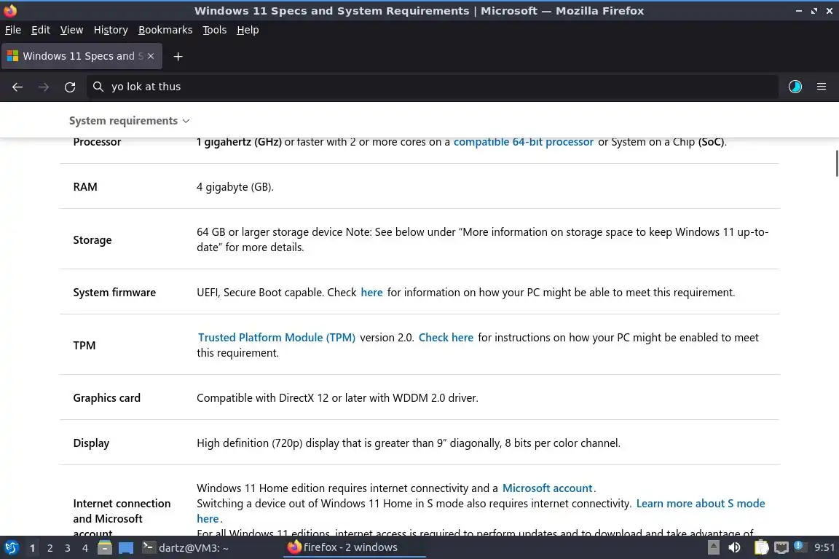Click the notification update tray icon

798,546
